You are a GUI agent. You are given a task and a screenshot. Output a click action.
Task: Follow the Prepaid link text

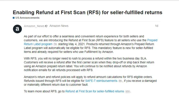152,40
